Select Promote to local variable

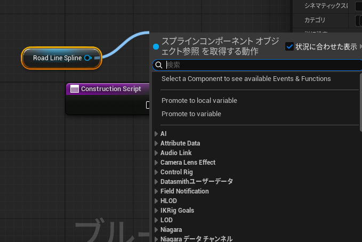(199, 101)
